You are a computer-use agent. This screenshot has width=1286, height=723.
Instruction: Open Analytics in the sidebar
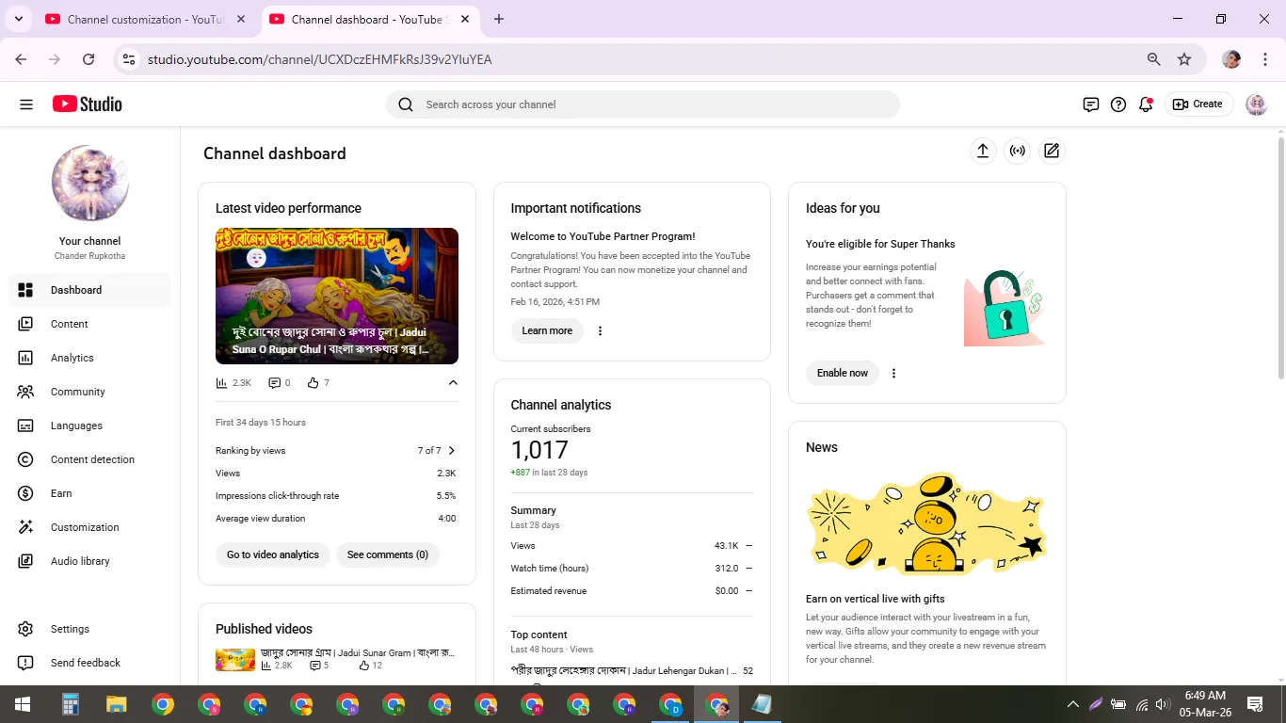pos(89,358)
